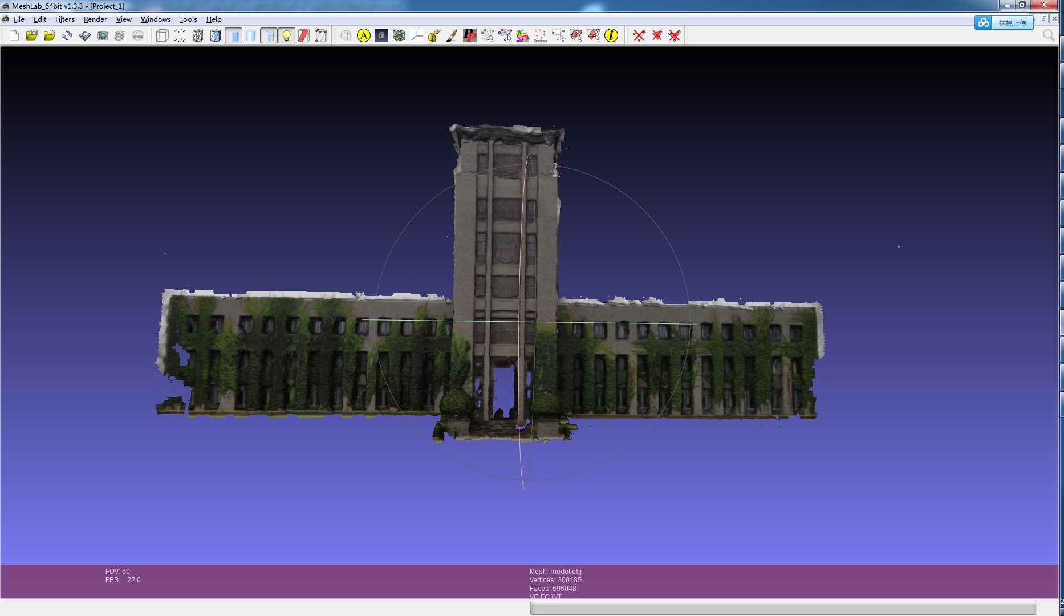Take a snapshot with the camera icon

point(103,35)
